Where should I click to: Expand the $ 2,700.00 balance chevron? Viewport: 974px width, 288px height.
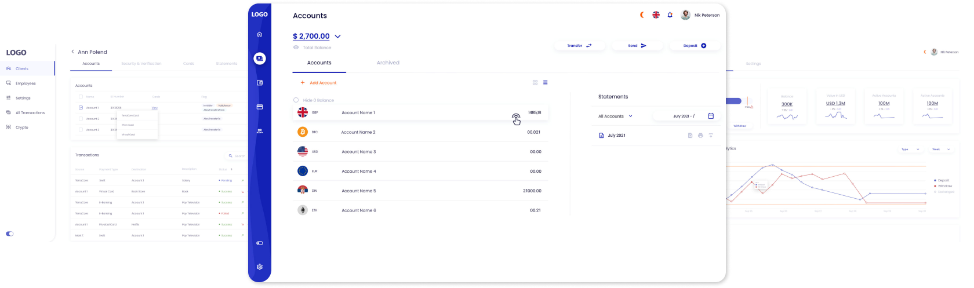pos(337,37)
